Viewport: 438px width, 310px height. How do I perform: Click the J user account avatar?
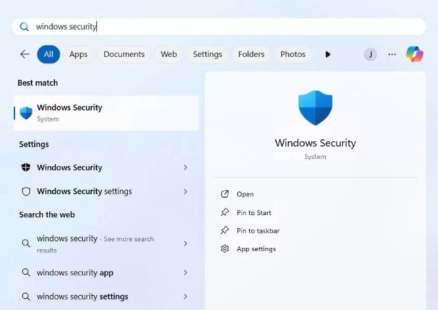click(370, 54)
